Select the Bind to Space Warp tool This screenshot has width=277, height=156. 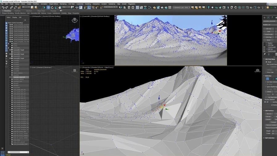pyautogui.click(x=19, y=7)
